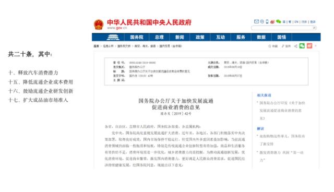This screenshot has width=334, height=192.
Task: Open the 互动 navigation tab
Action: 220,37
